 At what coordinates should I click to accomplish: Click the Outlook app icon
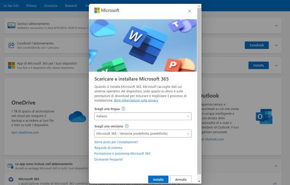(x=264, y=116)
